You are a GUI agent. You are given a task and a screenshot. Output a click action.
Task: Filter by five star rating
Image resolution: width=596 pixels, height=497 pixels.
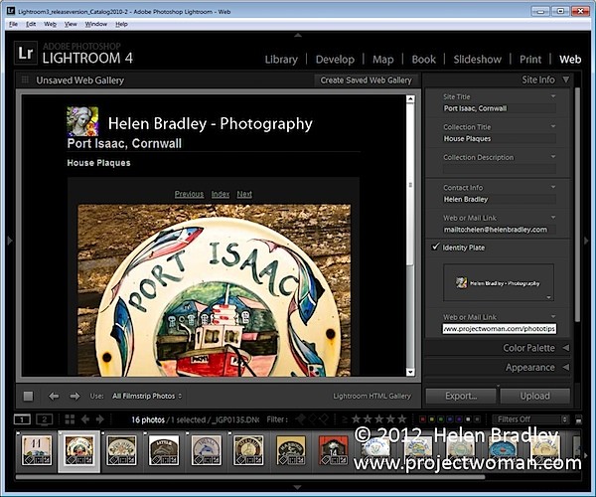click(x=401, y=419)
